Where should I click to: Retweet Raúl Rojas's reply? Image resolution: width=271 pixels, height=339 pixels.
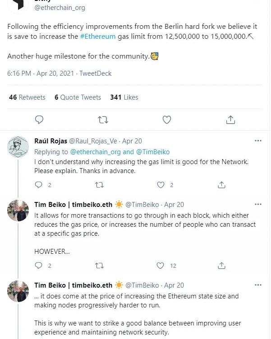tap(100, 185)
